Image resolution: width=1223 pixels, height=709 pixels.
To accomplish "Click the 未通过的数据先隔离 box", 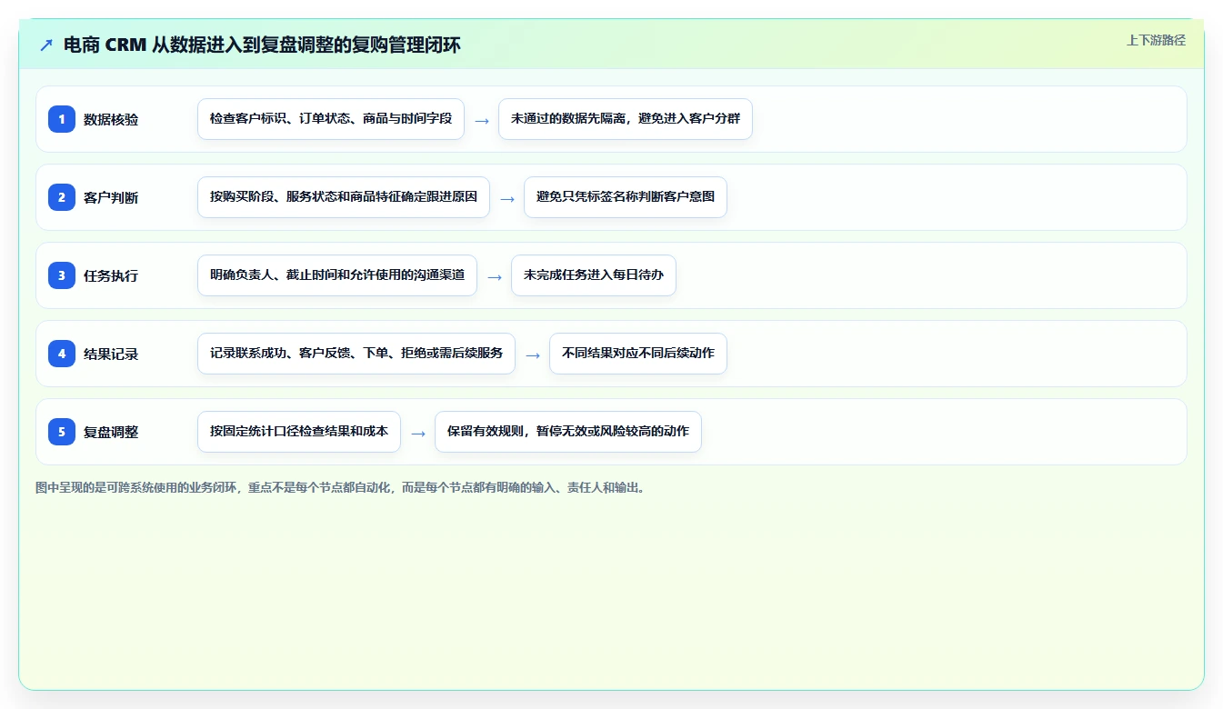I will [626, 119].
